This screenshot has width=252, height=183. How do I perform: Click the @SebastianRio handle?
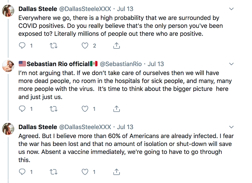(121, 64)
